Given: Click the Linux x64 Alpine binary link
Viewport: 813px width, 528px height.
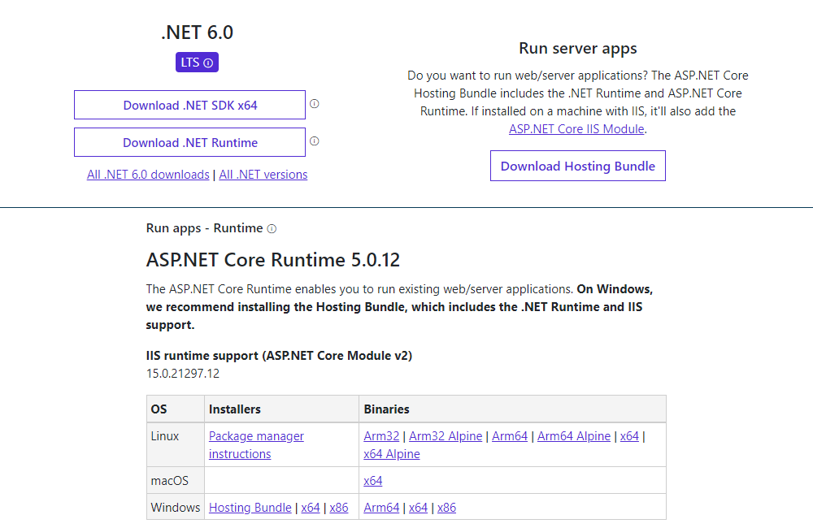Looking at the screenshot, I should click(x=392, y=454).
